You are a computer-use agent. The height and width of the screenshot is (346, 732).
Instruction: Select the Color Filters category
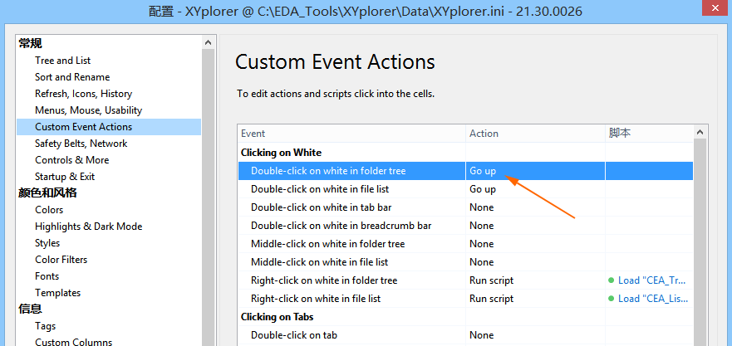pos(61,260)
